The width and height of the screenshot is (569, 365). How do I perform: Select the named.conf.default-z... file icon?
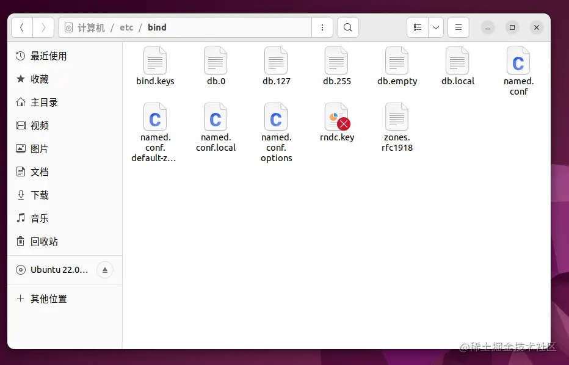(155, 117)
